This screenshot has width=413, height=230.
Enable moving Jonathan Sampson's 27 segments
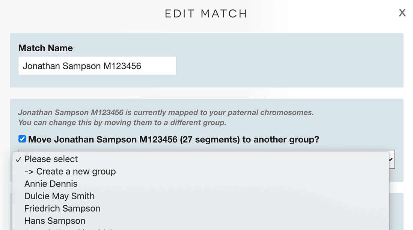[x=22, y=139]
